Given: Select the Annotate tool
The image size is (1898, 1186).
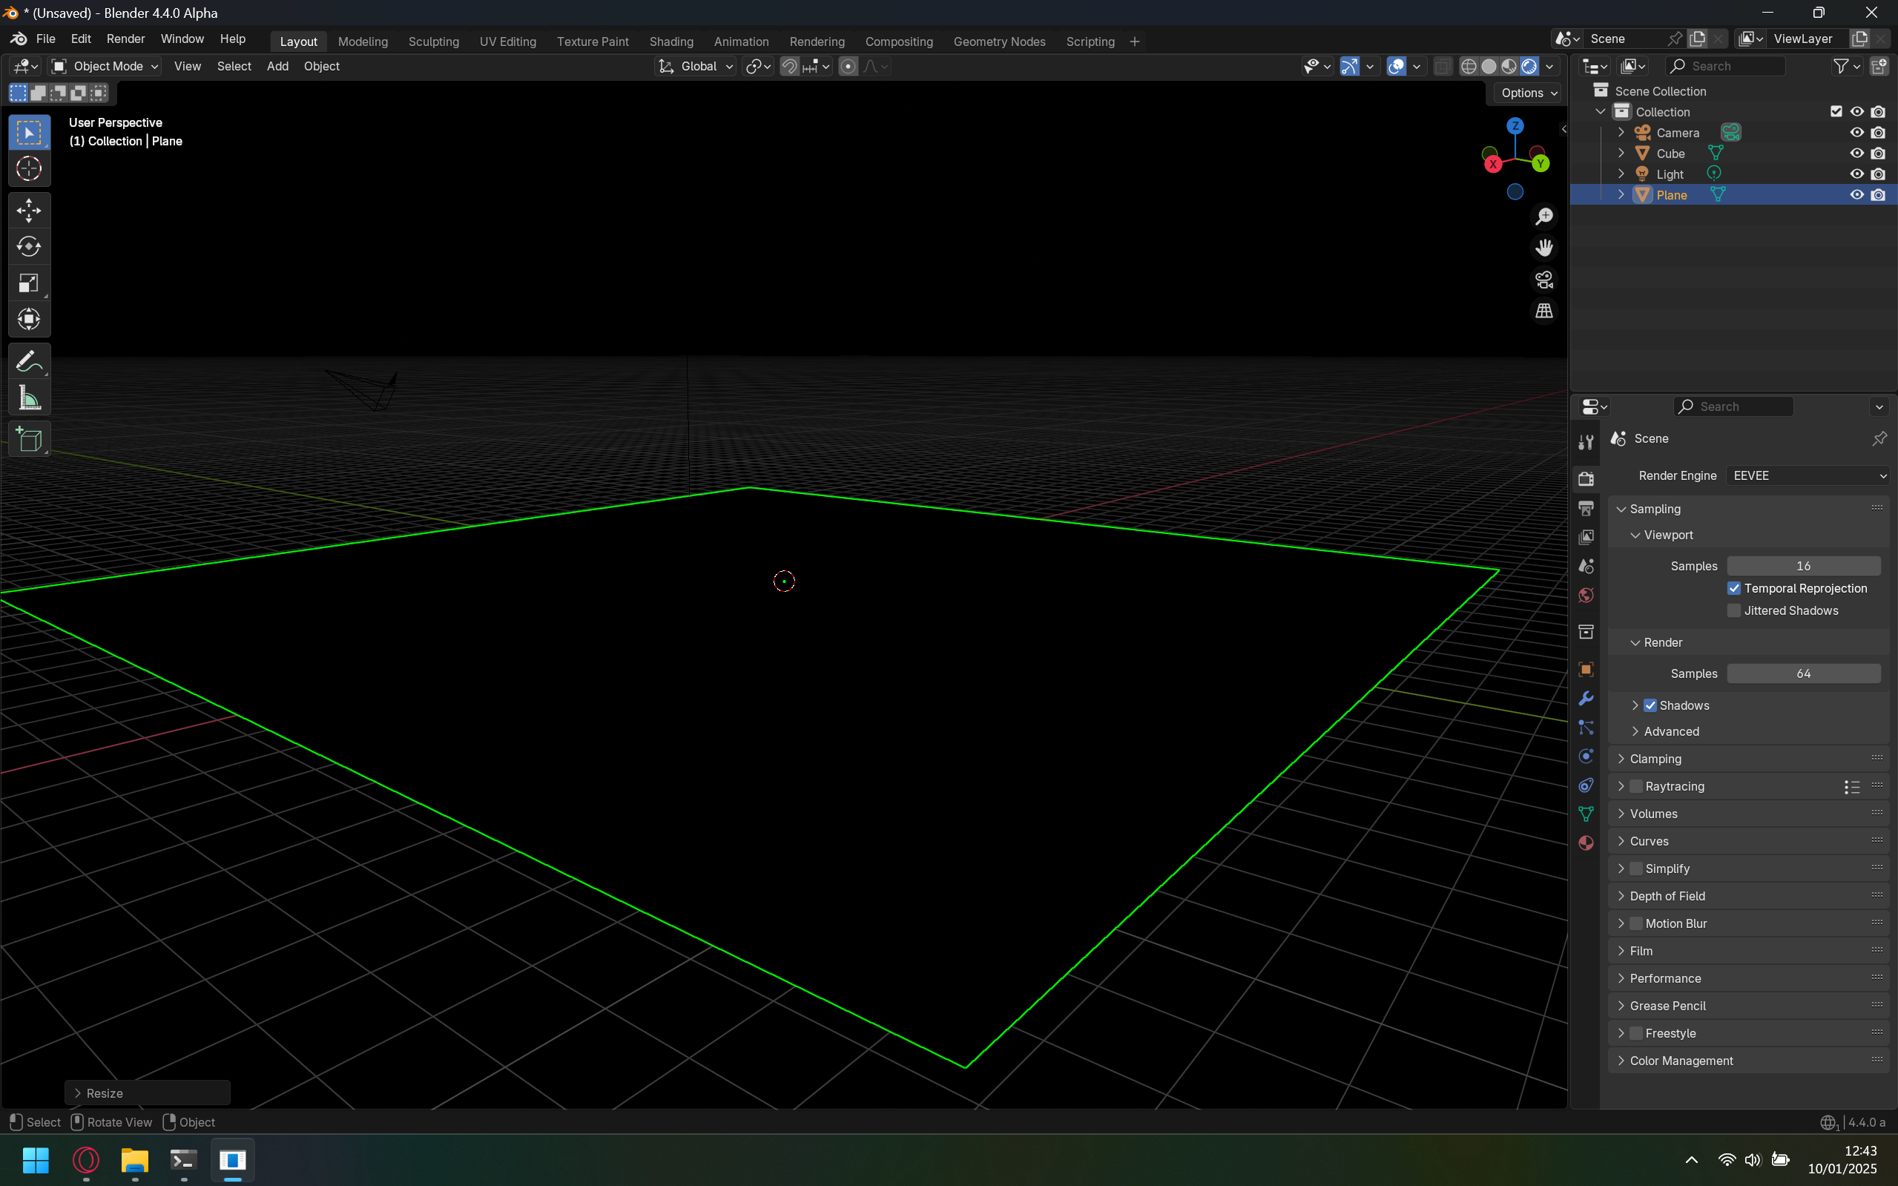Looking at the screenshot, I should point(29,362).
